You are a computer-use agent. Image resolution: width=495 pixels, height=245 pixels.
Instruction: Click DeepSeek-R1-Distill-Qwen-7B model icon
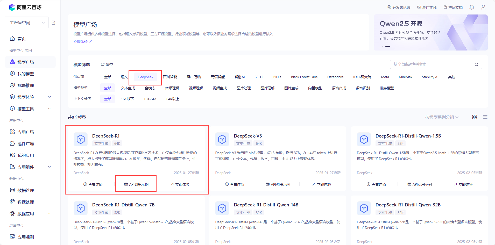click(x=81, y=208)
